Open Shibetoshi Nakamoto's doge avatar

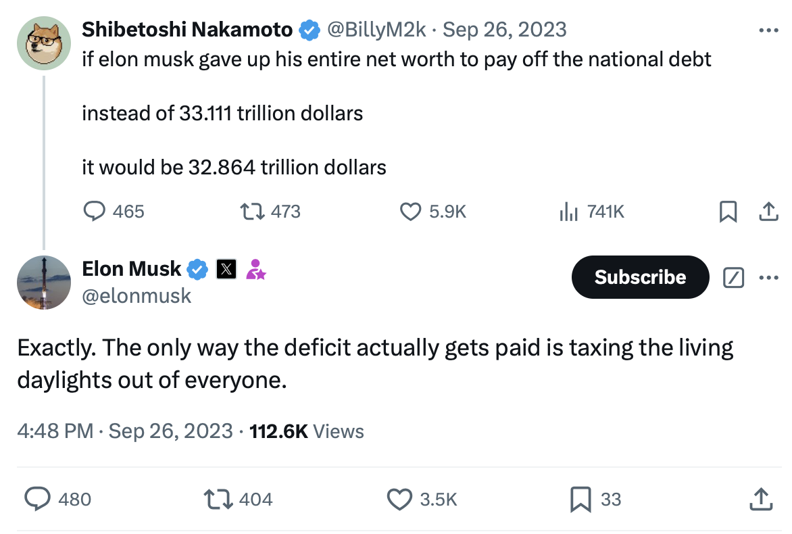(x=44, y=43)
